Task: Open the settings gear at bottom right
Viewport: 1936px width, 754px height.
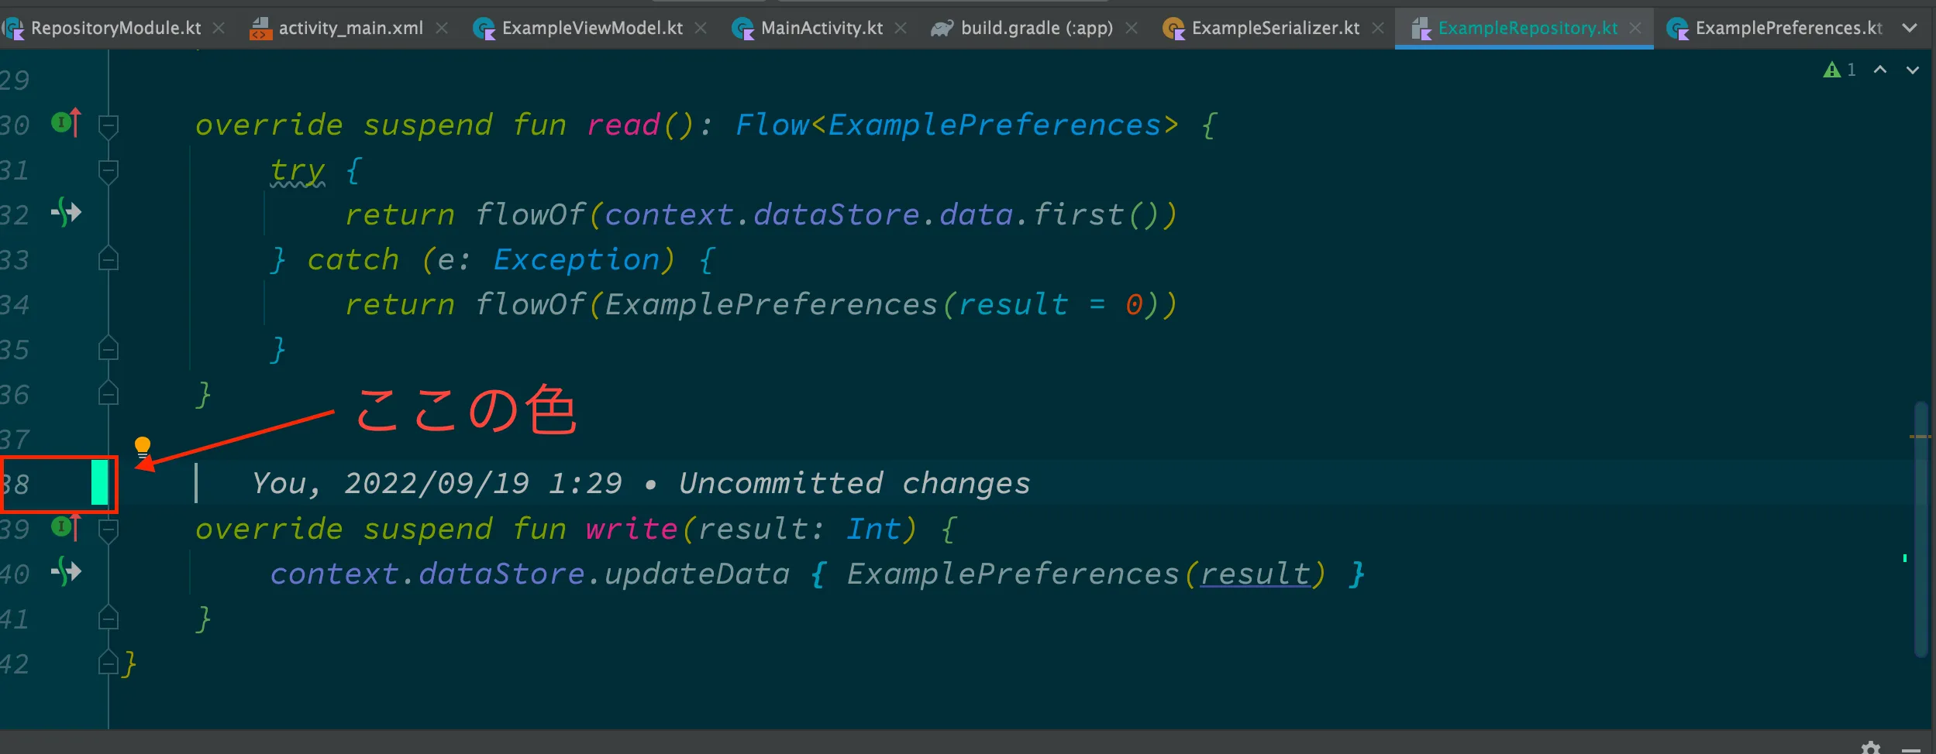Action: tap(1871, 747)
